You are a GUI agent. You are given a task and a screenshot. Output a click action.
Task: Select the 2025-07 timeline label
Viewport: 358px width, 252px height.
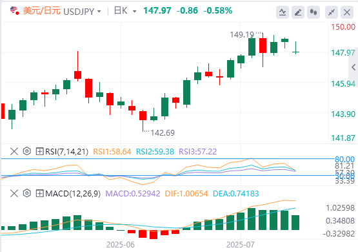click(x=241, y=245)
